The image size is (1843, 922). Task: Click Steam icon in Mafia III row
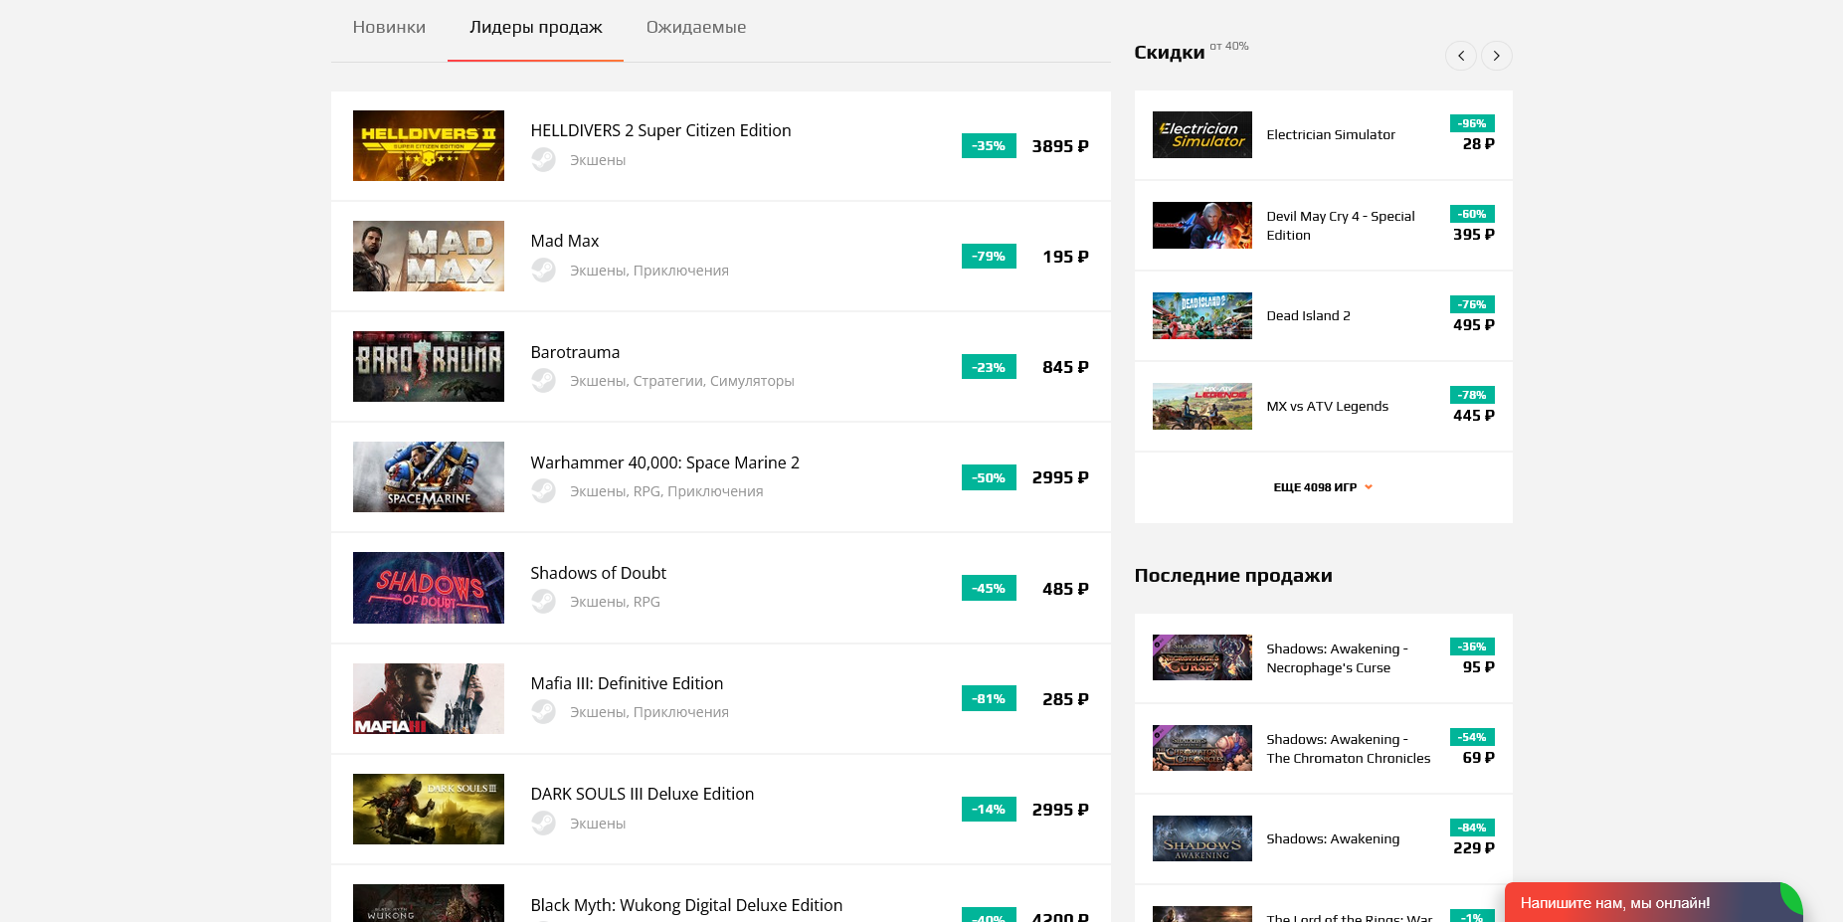[543, 711]
